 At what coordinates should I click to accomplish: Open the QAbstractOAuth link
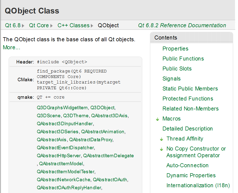tap(110, 180)
